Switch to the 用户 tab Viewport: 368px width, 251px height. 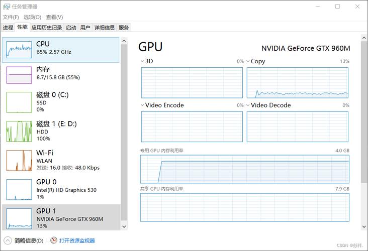tap(85, 28)
